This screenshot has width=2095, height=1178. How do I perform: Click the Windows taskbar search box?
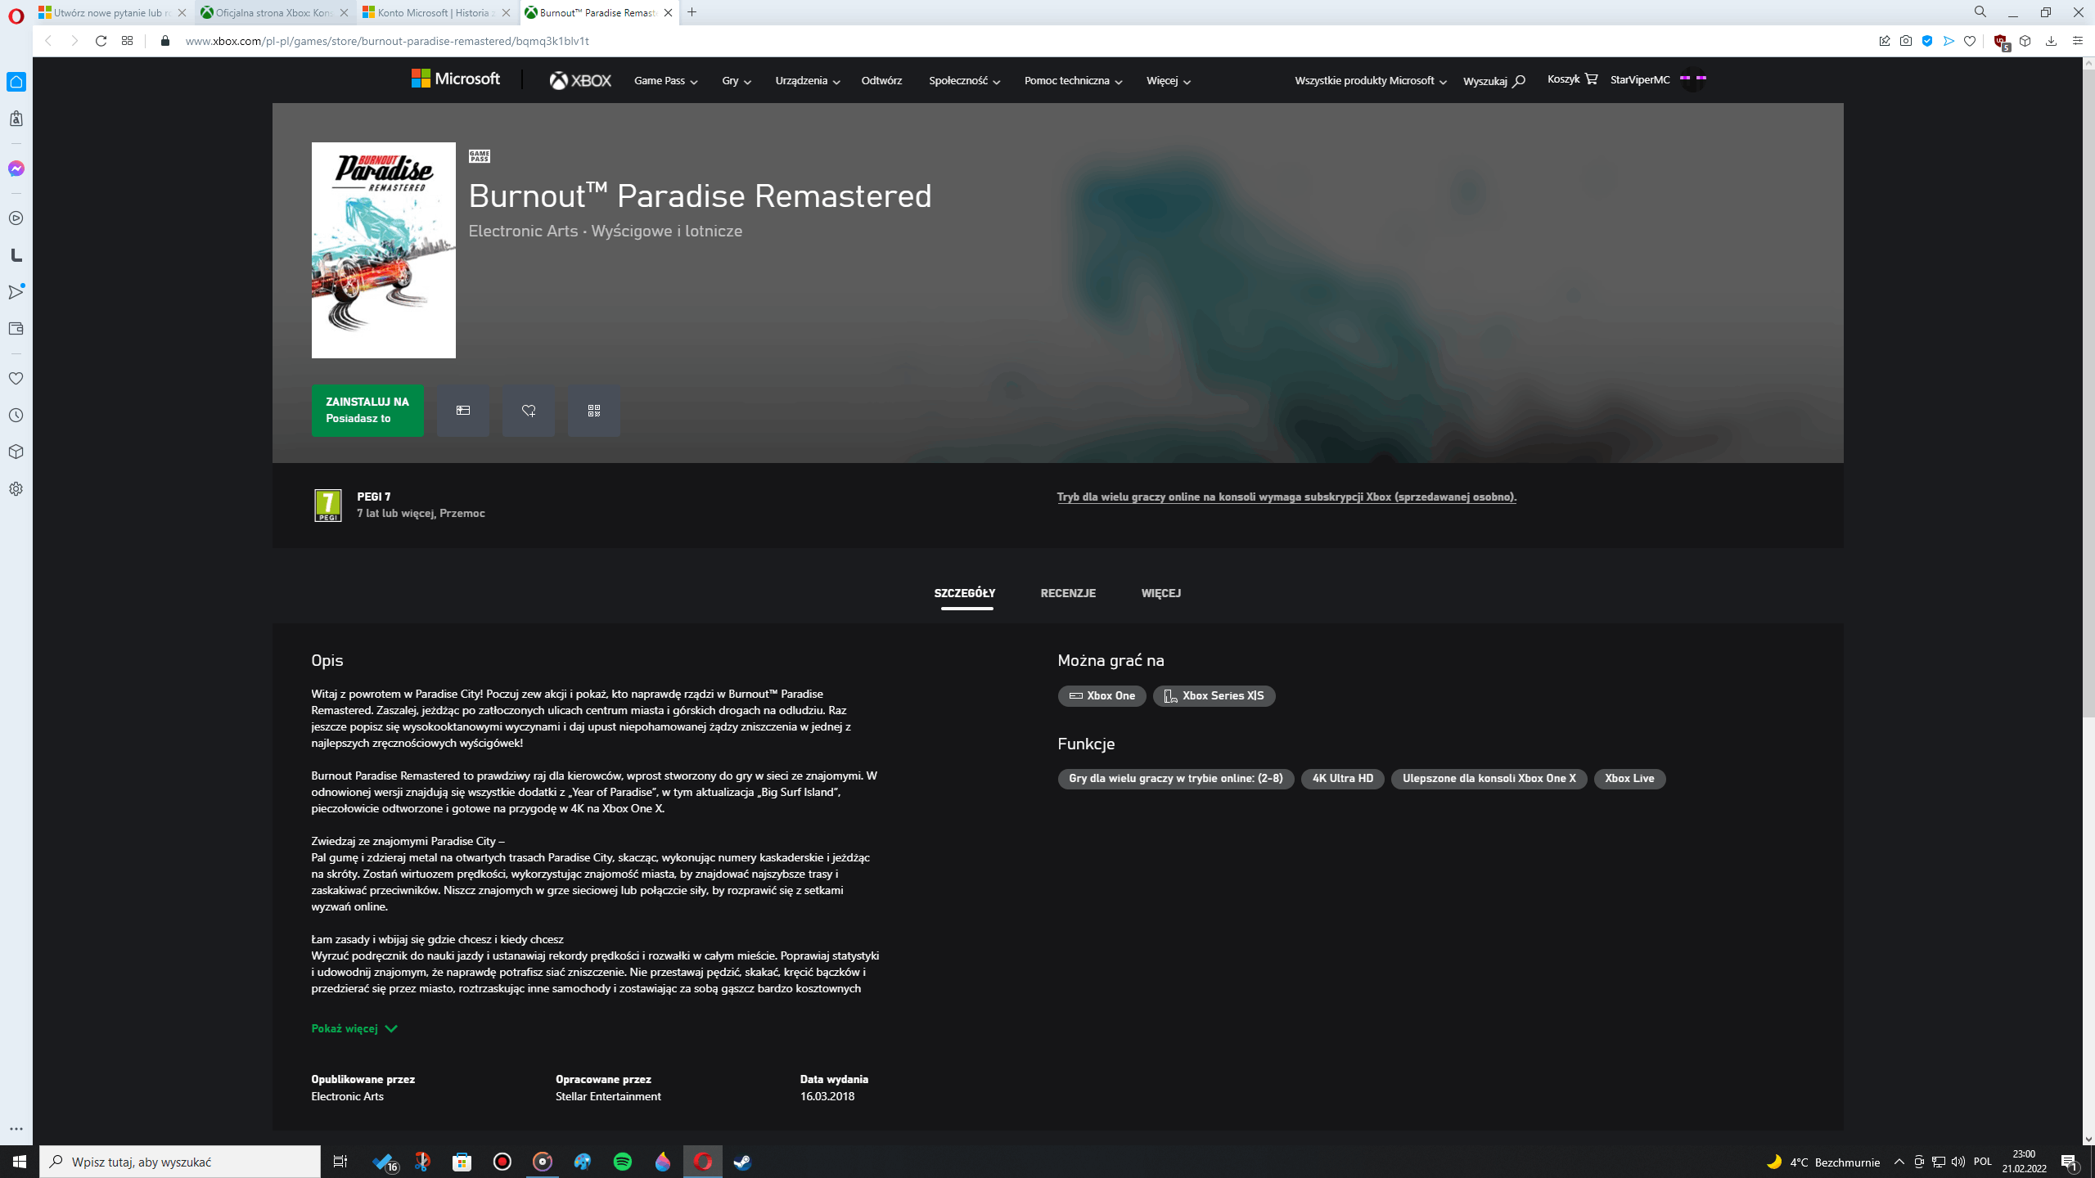[180, 1162]
